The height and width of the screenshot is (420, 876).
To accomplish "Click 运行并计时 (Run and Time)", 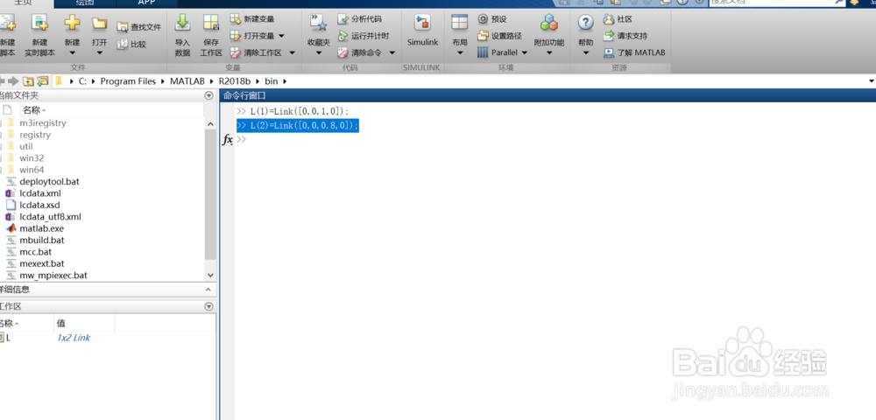I will coord(364,36).
